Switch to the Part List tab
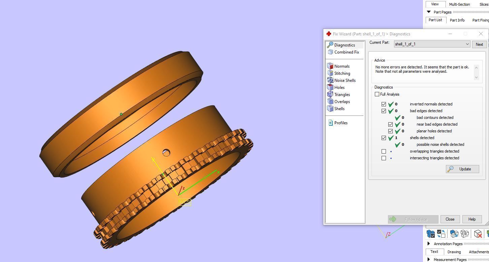The image size is (489, 262). [x=435, y=20]
